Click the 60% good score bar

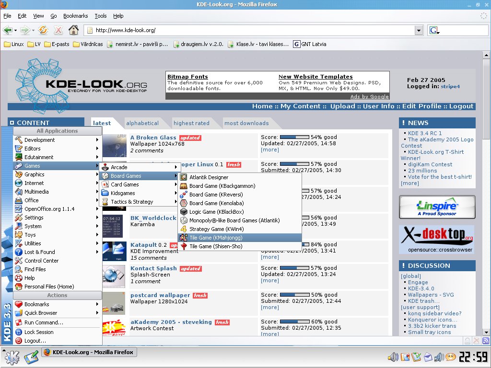(x=295, y=322)
